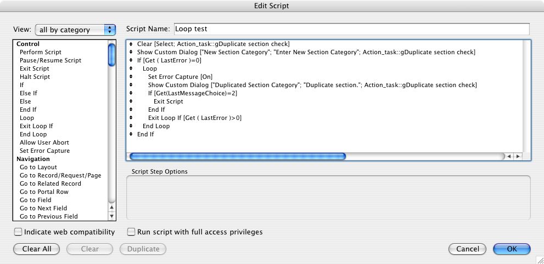Click reorder handle next to Loop step

tap(131, 68)
